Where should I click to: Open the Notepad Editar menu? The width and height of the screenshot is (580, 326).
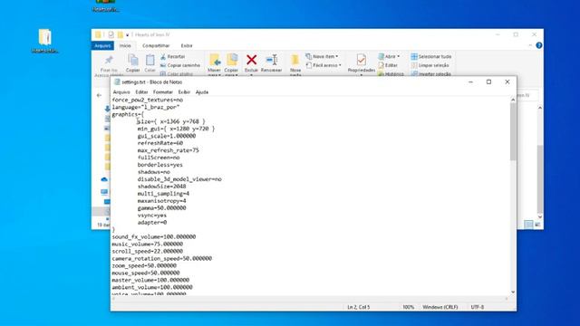click(141, 92)
